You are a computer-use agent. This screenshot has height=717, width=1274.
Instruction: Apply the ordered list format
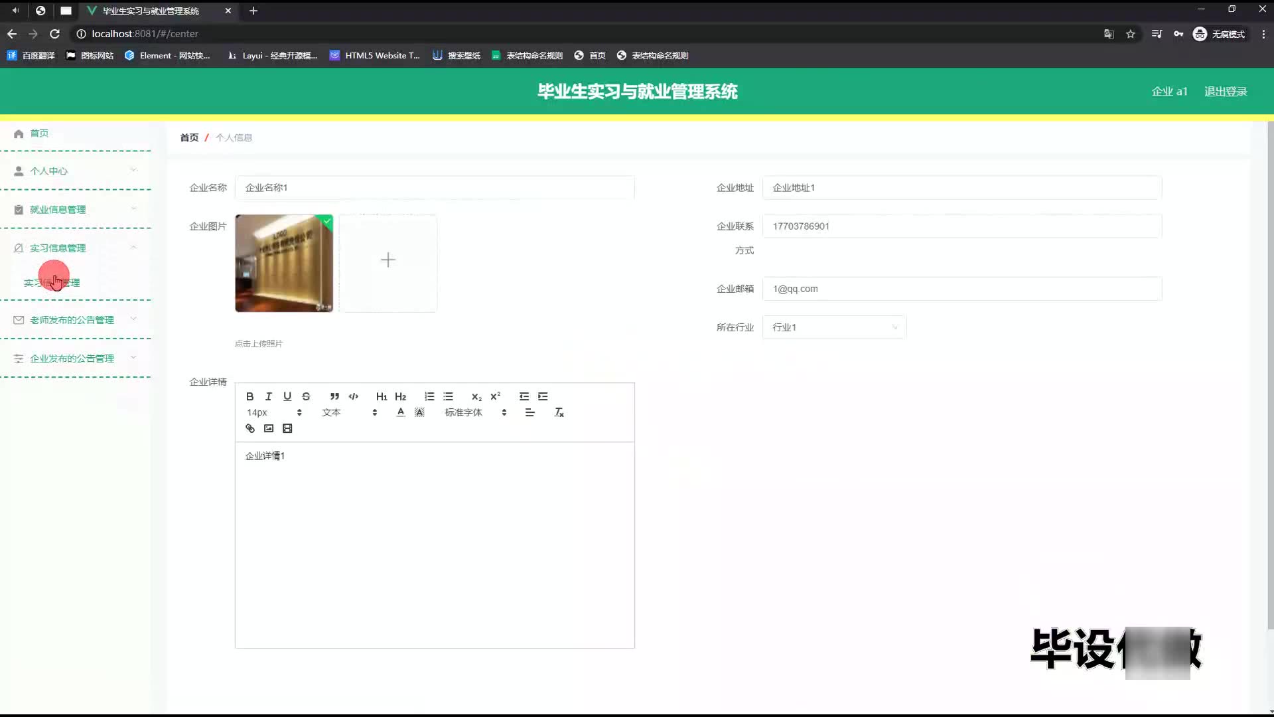(x=429, y=396)
